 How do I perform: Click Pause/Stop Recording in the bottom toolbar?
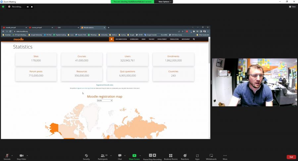[152, 157]
